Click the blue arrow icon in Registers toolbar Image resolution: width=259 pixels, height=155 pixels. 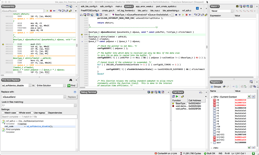pos(233,87)
